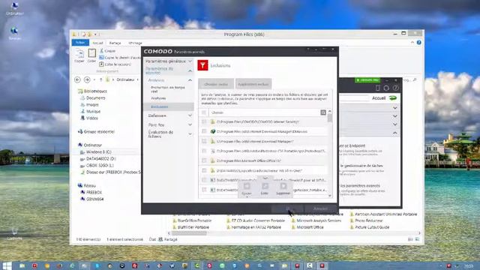480x270 pixels.
Task: Tick checkbox for Internet Download Manager folder
Action: [204, 141]
